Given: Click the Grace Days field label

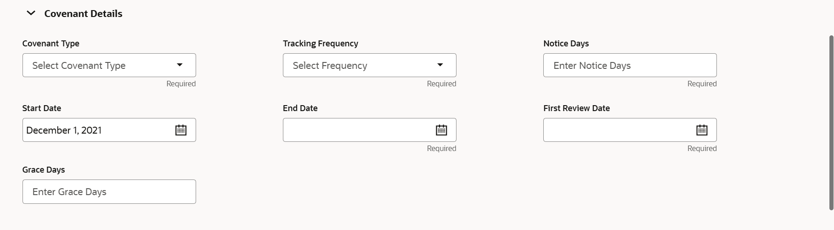Looking at the screenshot, I should point(44,170).
